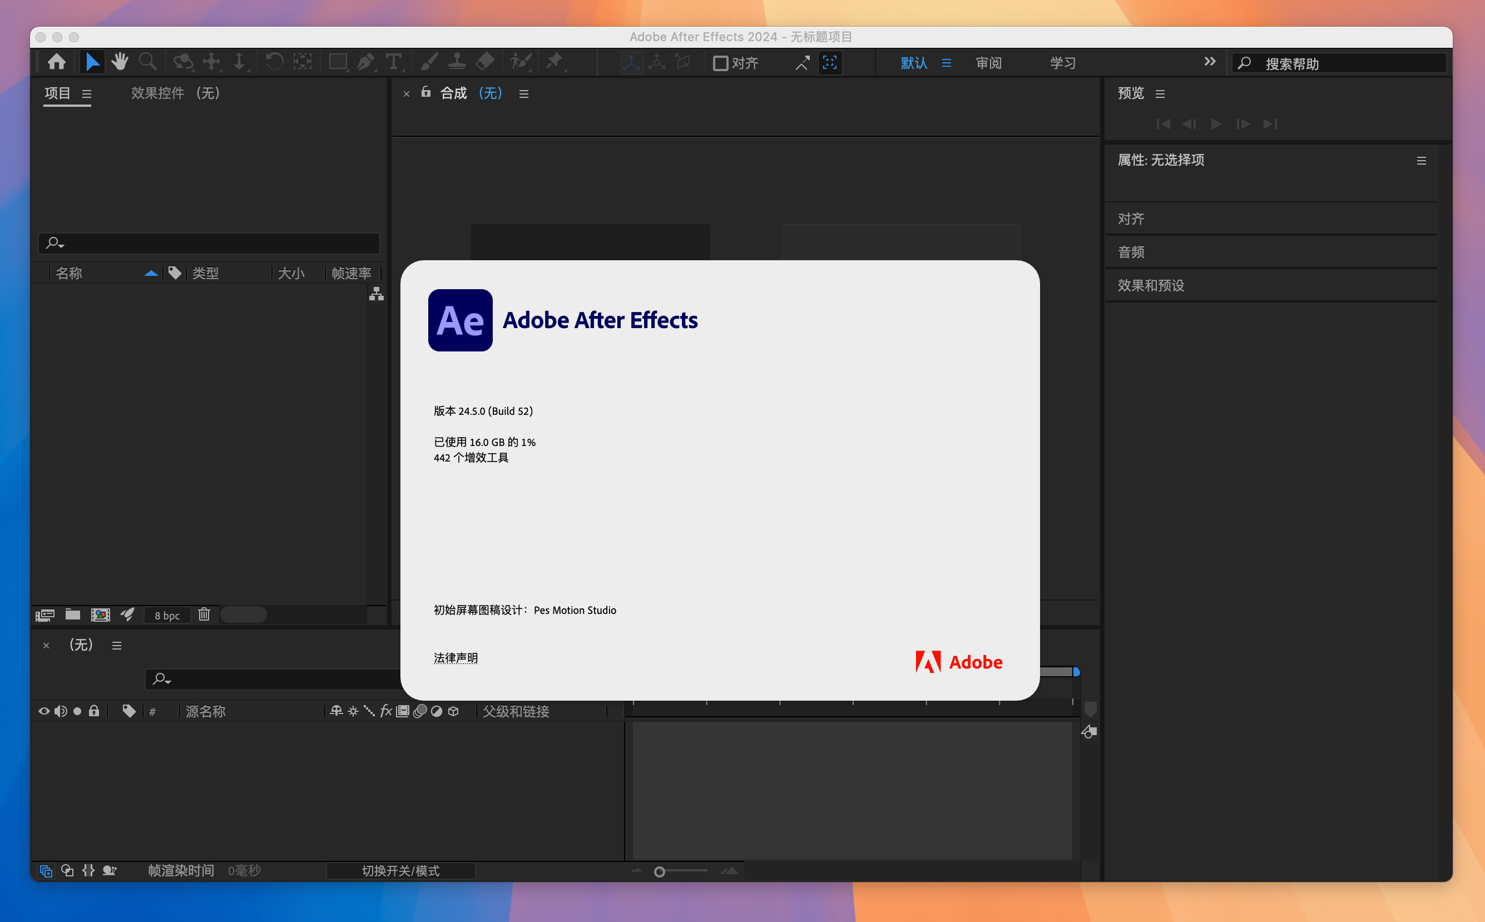The height and width of the screenshot is (922, 1485).
Task: Select the Clone Stamp tool
Action: [457, 62]
